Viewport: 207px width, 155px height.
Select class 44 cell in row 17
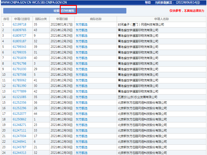click(35, 114)
